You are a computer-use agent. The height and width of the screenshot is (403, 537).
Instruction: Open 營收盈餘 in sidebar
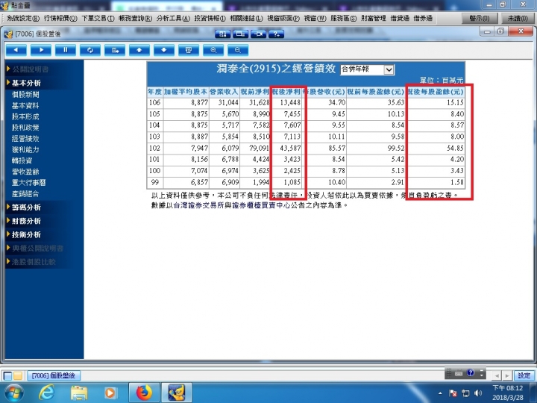point(25,172)
